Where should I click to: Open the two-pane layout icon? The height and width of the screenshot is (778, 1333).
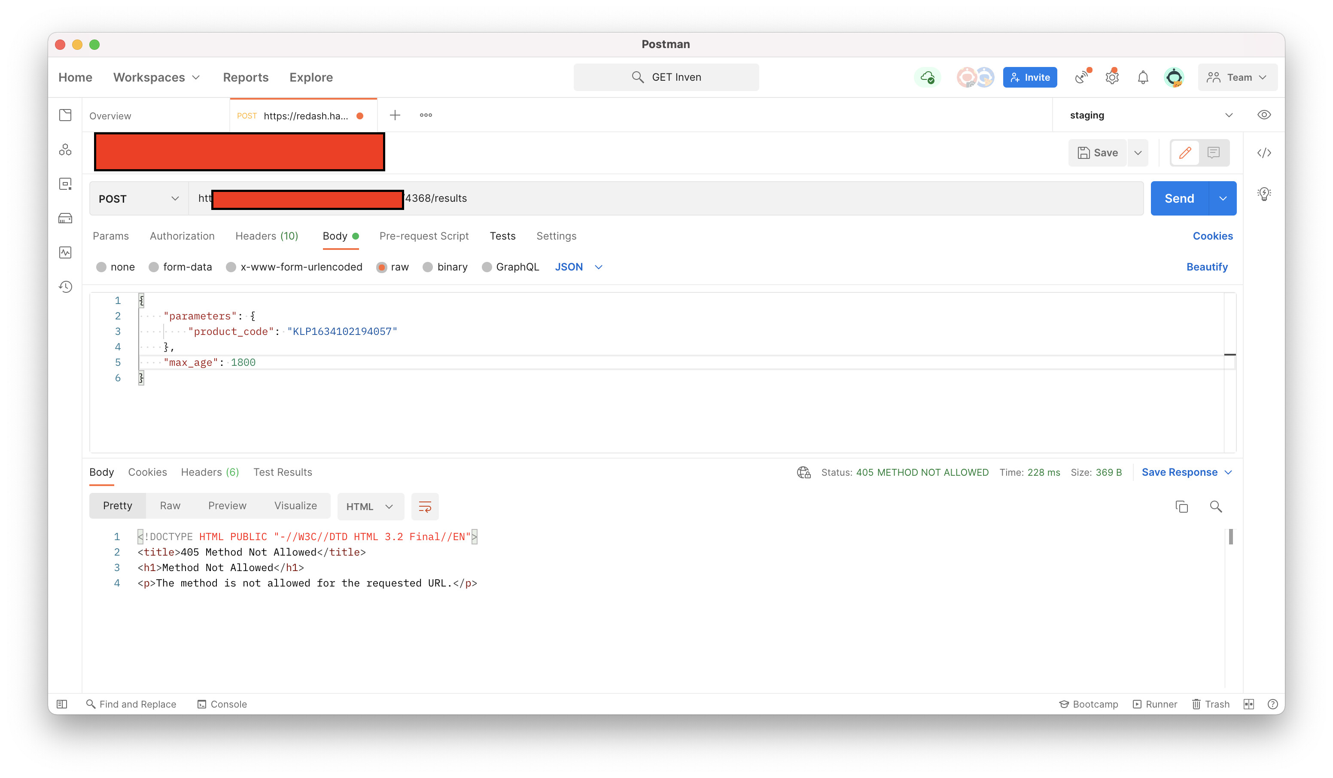1248,704
